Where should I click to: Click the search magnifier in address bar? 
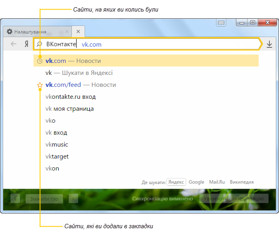click(39, 44)
